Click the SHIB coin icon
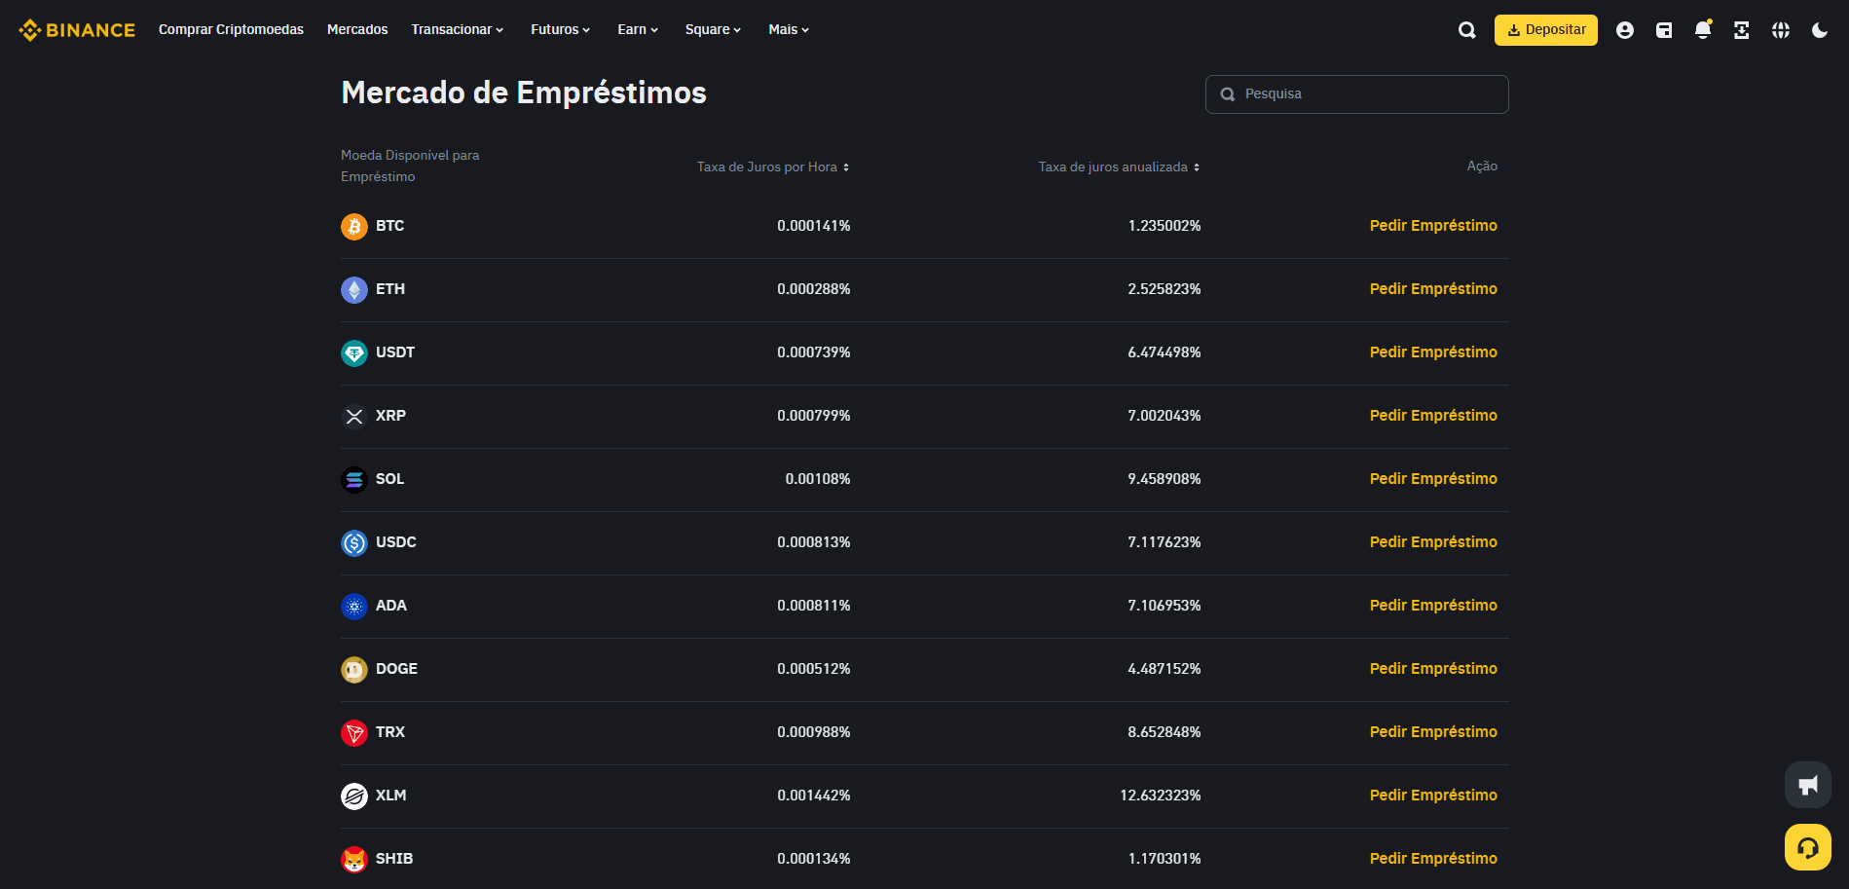 point(354,859)
